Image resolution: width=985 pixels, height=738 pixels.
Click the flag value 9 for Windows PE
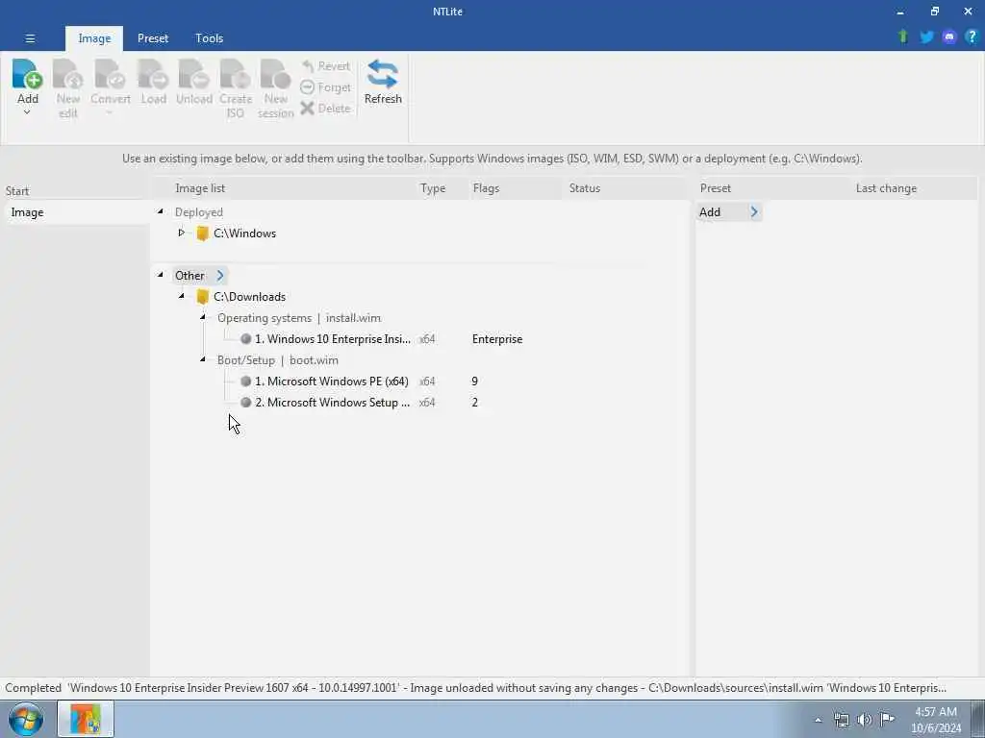[x=475, y=381]
